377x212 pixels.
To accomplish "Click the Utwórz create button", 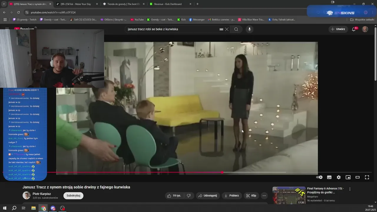I will [x=338, y=29].
